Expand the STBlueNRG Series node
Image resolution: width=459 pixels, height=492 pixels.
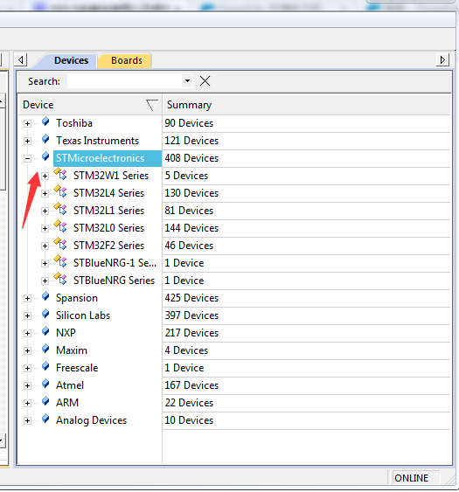click(45, 281)
